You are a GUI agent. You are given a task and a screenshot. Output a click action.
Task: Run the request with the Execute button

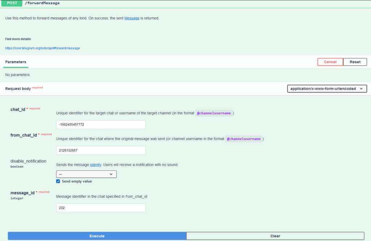97,236
